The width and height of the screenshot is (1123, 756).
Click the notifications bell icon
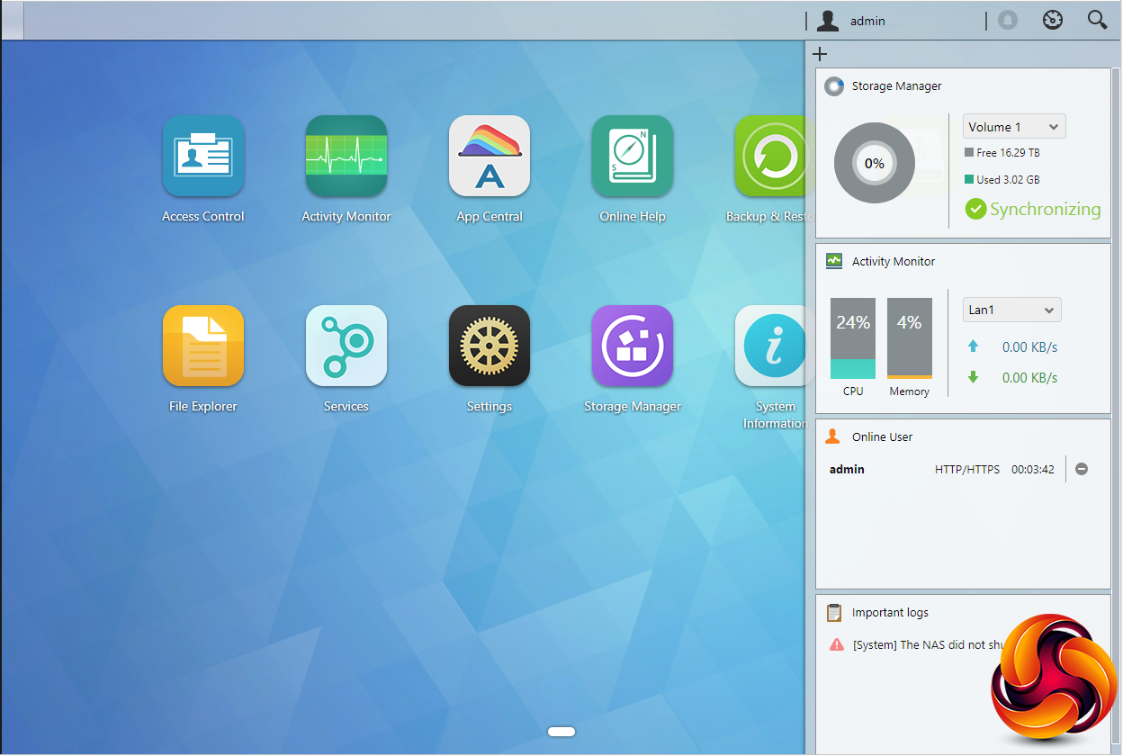[1008, 20]
